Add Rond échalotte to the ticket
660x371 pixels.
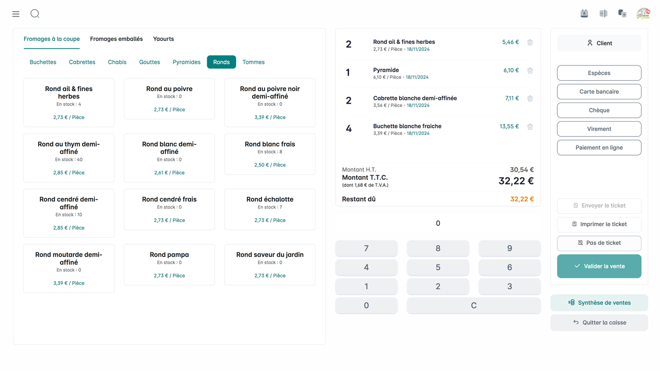(270, 209)
